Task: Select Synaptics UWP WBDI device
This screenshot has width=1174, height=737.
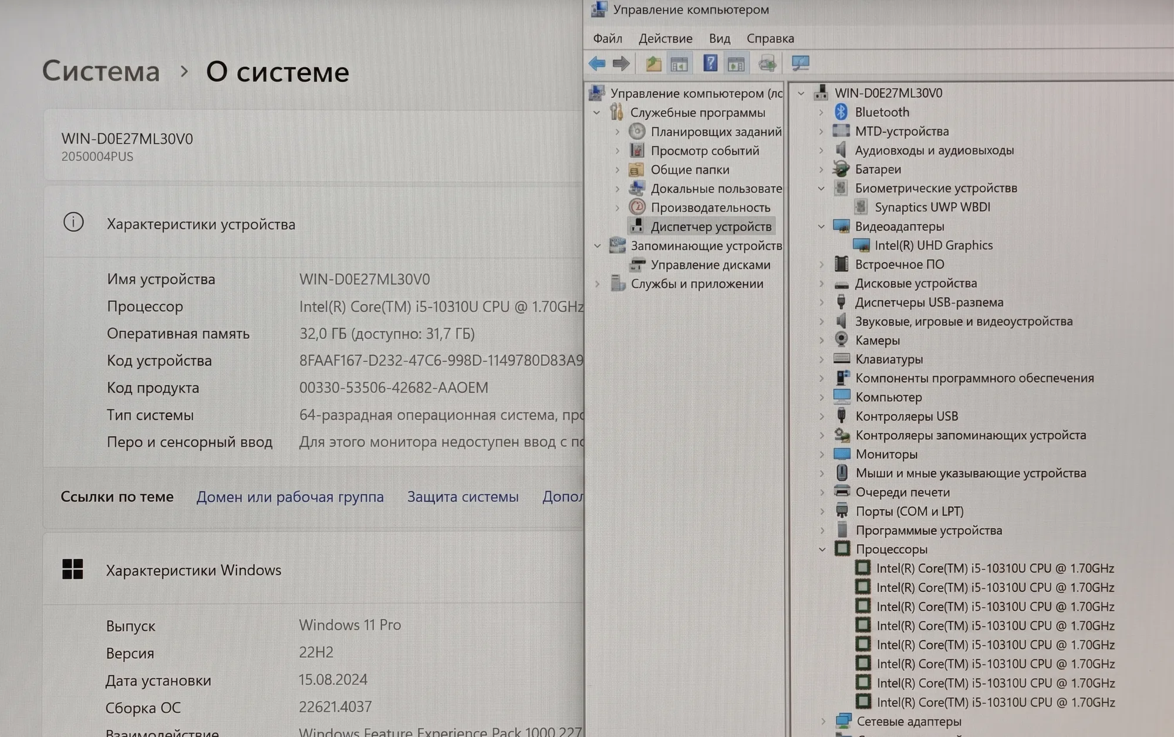Action: pos(932,207)
